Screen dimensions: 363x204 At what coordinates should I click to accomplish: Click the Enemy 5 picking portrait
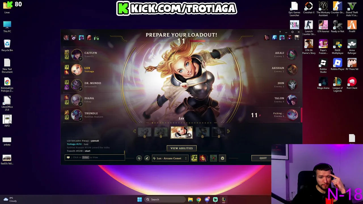pos(292,115)
